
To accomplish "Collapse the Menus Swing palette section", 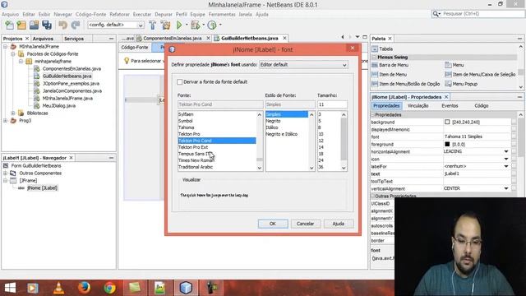I will pos(375,58).
